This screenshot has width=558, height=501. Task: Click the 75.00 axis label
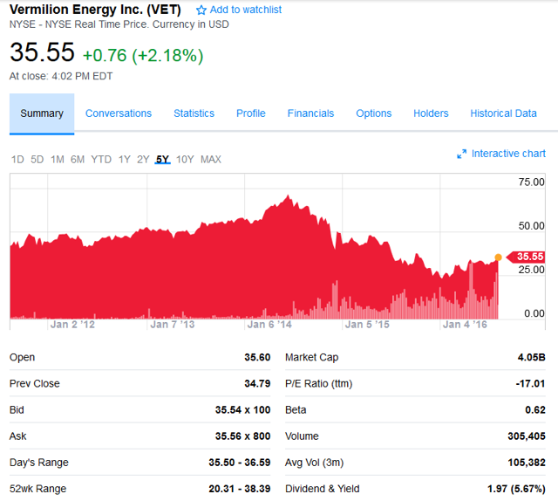tap(531, 182)
